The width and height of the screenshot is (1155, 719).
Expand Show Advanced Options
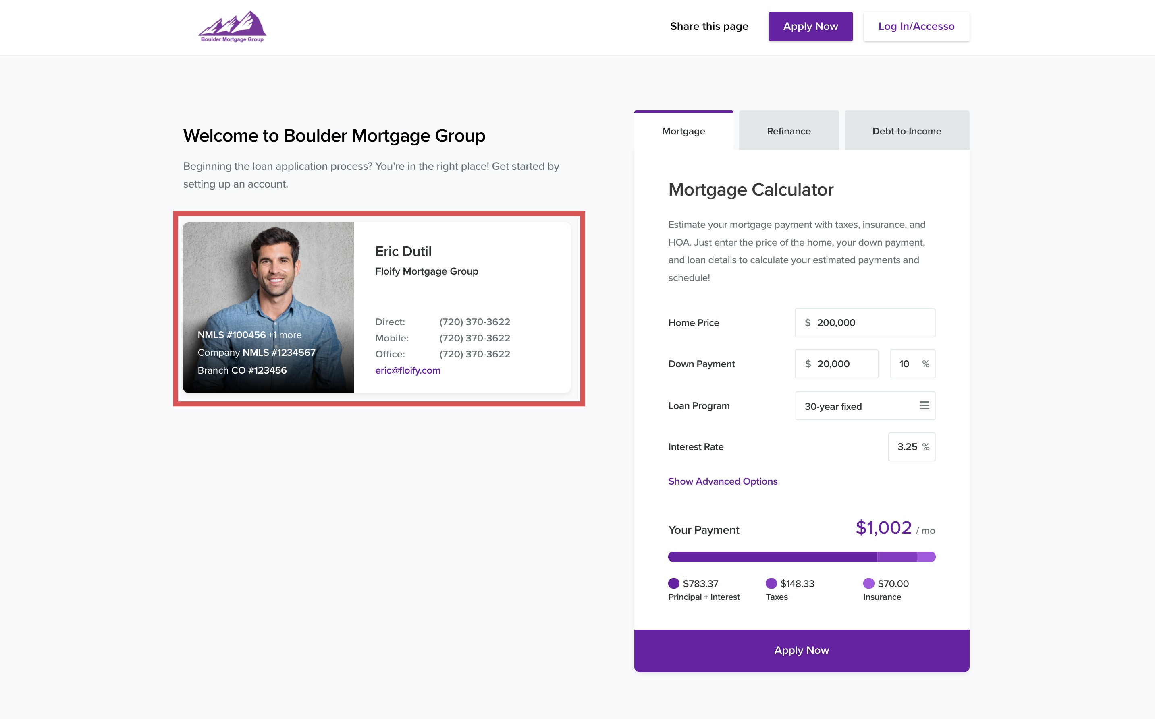point(723,481)
